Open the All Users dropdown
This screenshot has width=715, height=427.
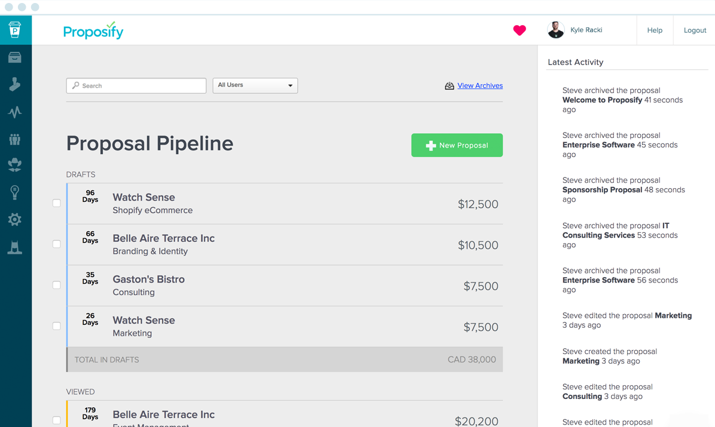pos(255,85)
